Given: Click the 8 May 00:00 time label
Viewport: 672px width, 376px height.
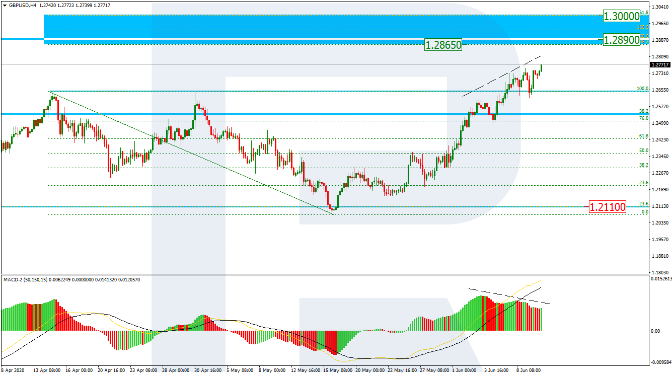Looking at the screenshot, I should [272, 370].
